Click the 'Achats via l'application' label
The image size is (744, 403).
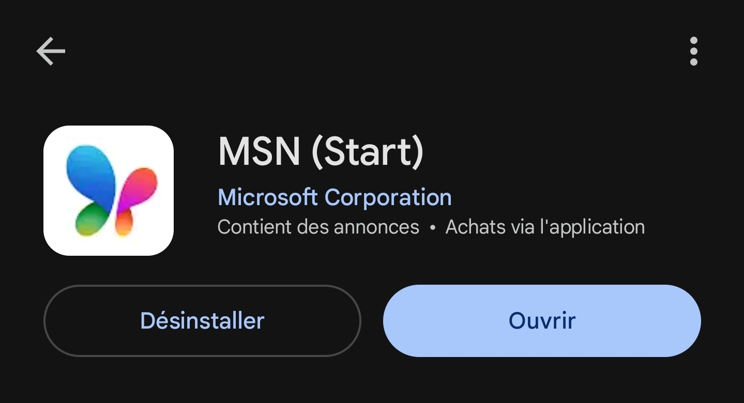click(545, 227)
